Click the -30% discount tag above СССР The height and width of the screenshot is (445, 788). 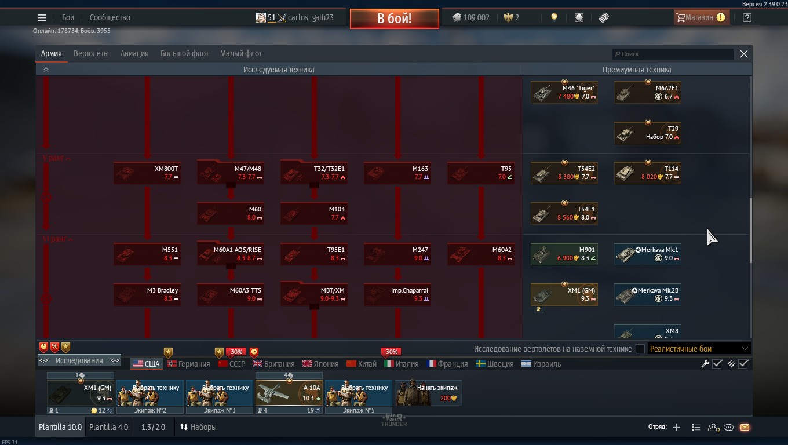235,352
